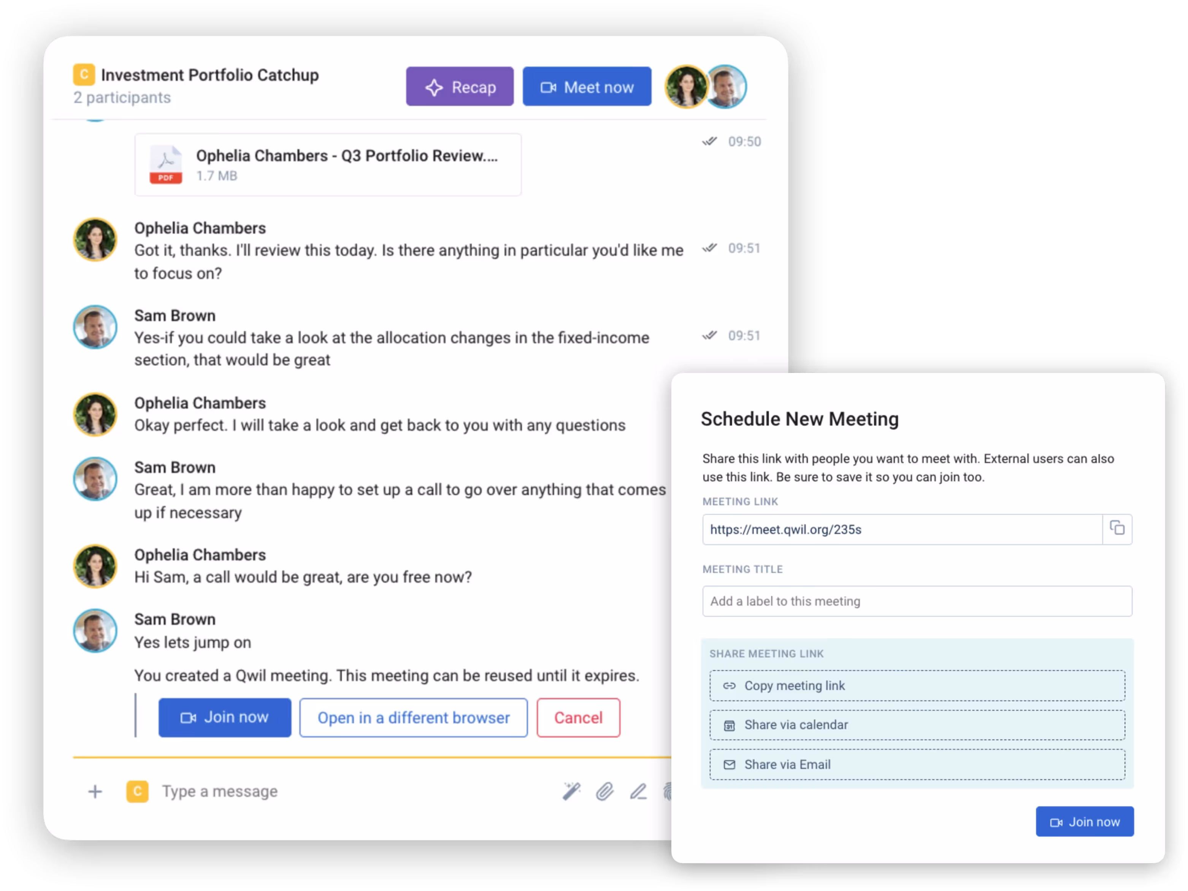Click the plus icon beside message box
This screenshot has width=1188, height=891.
(95, 791)
